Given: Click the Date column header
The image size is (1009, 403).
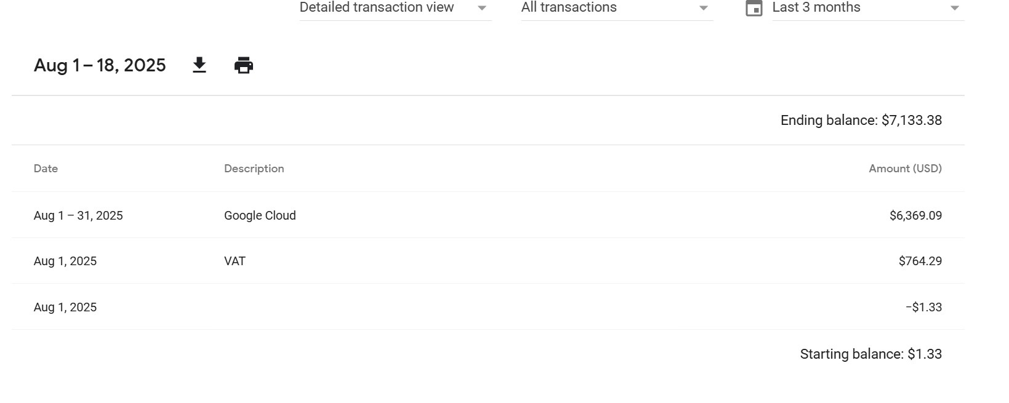Looking at the screenshot, I should pyautogui.click(x=46, y=169).
